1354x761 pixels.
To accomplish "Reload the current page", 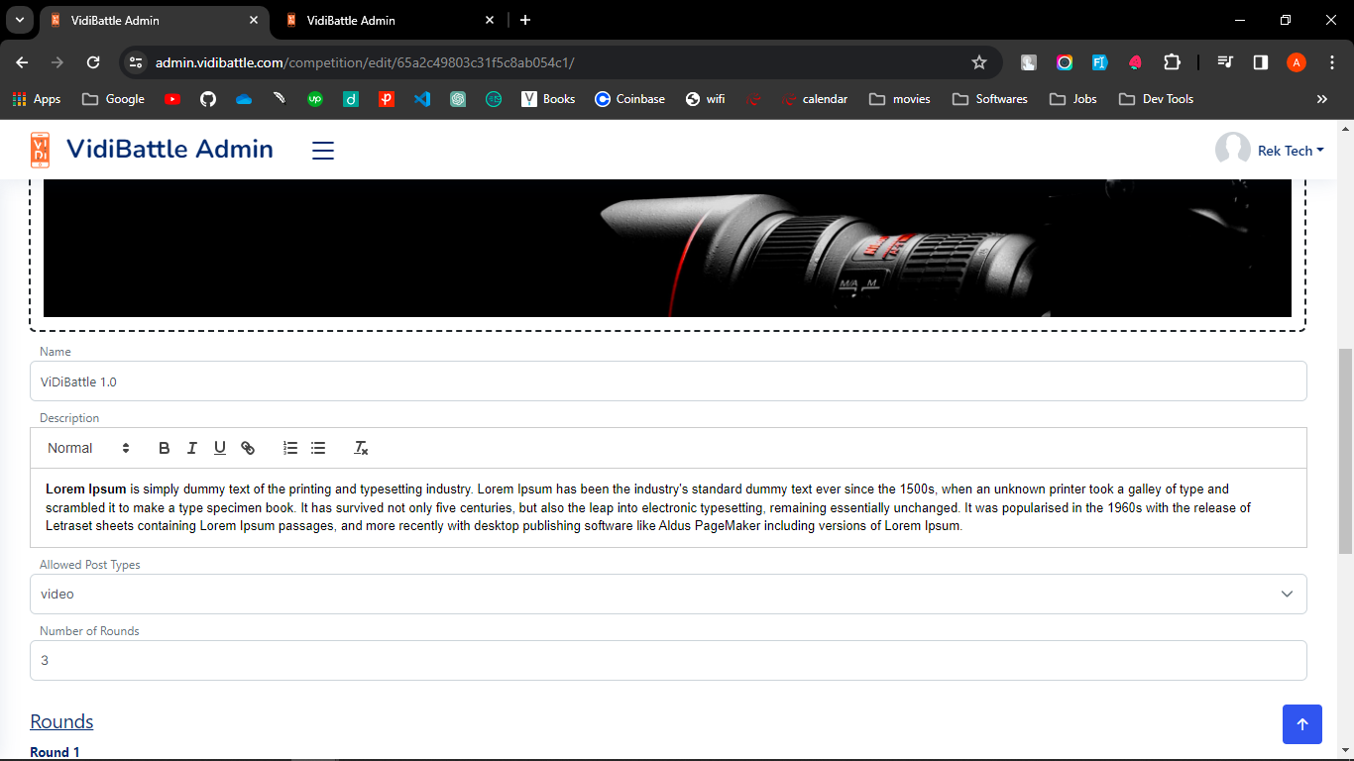I will pyautogui.click(x=93, y=62).
